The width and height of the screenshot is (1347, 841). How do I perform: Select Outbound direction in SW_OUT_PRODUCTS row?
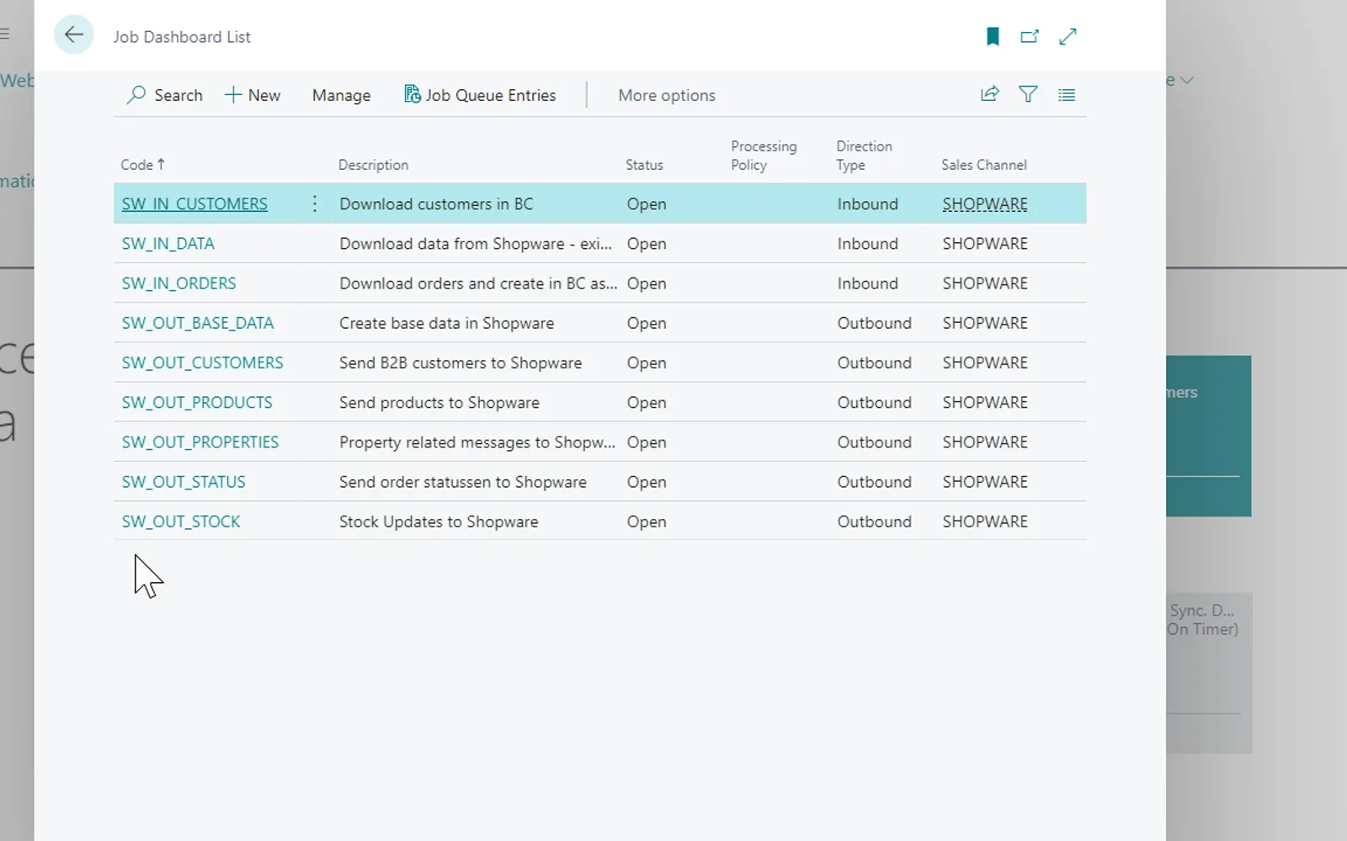pos(874,402)
